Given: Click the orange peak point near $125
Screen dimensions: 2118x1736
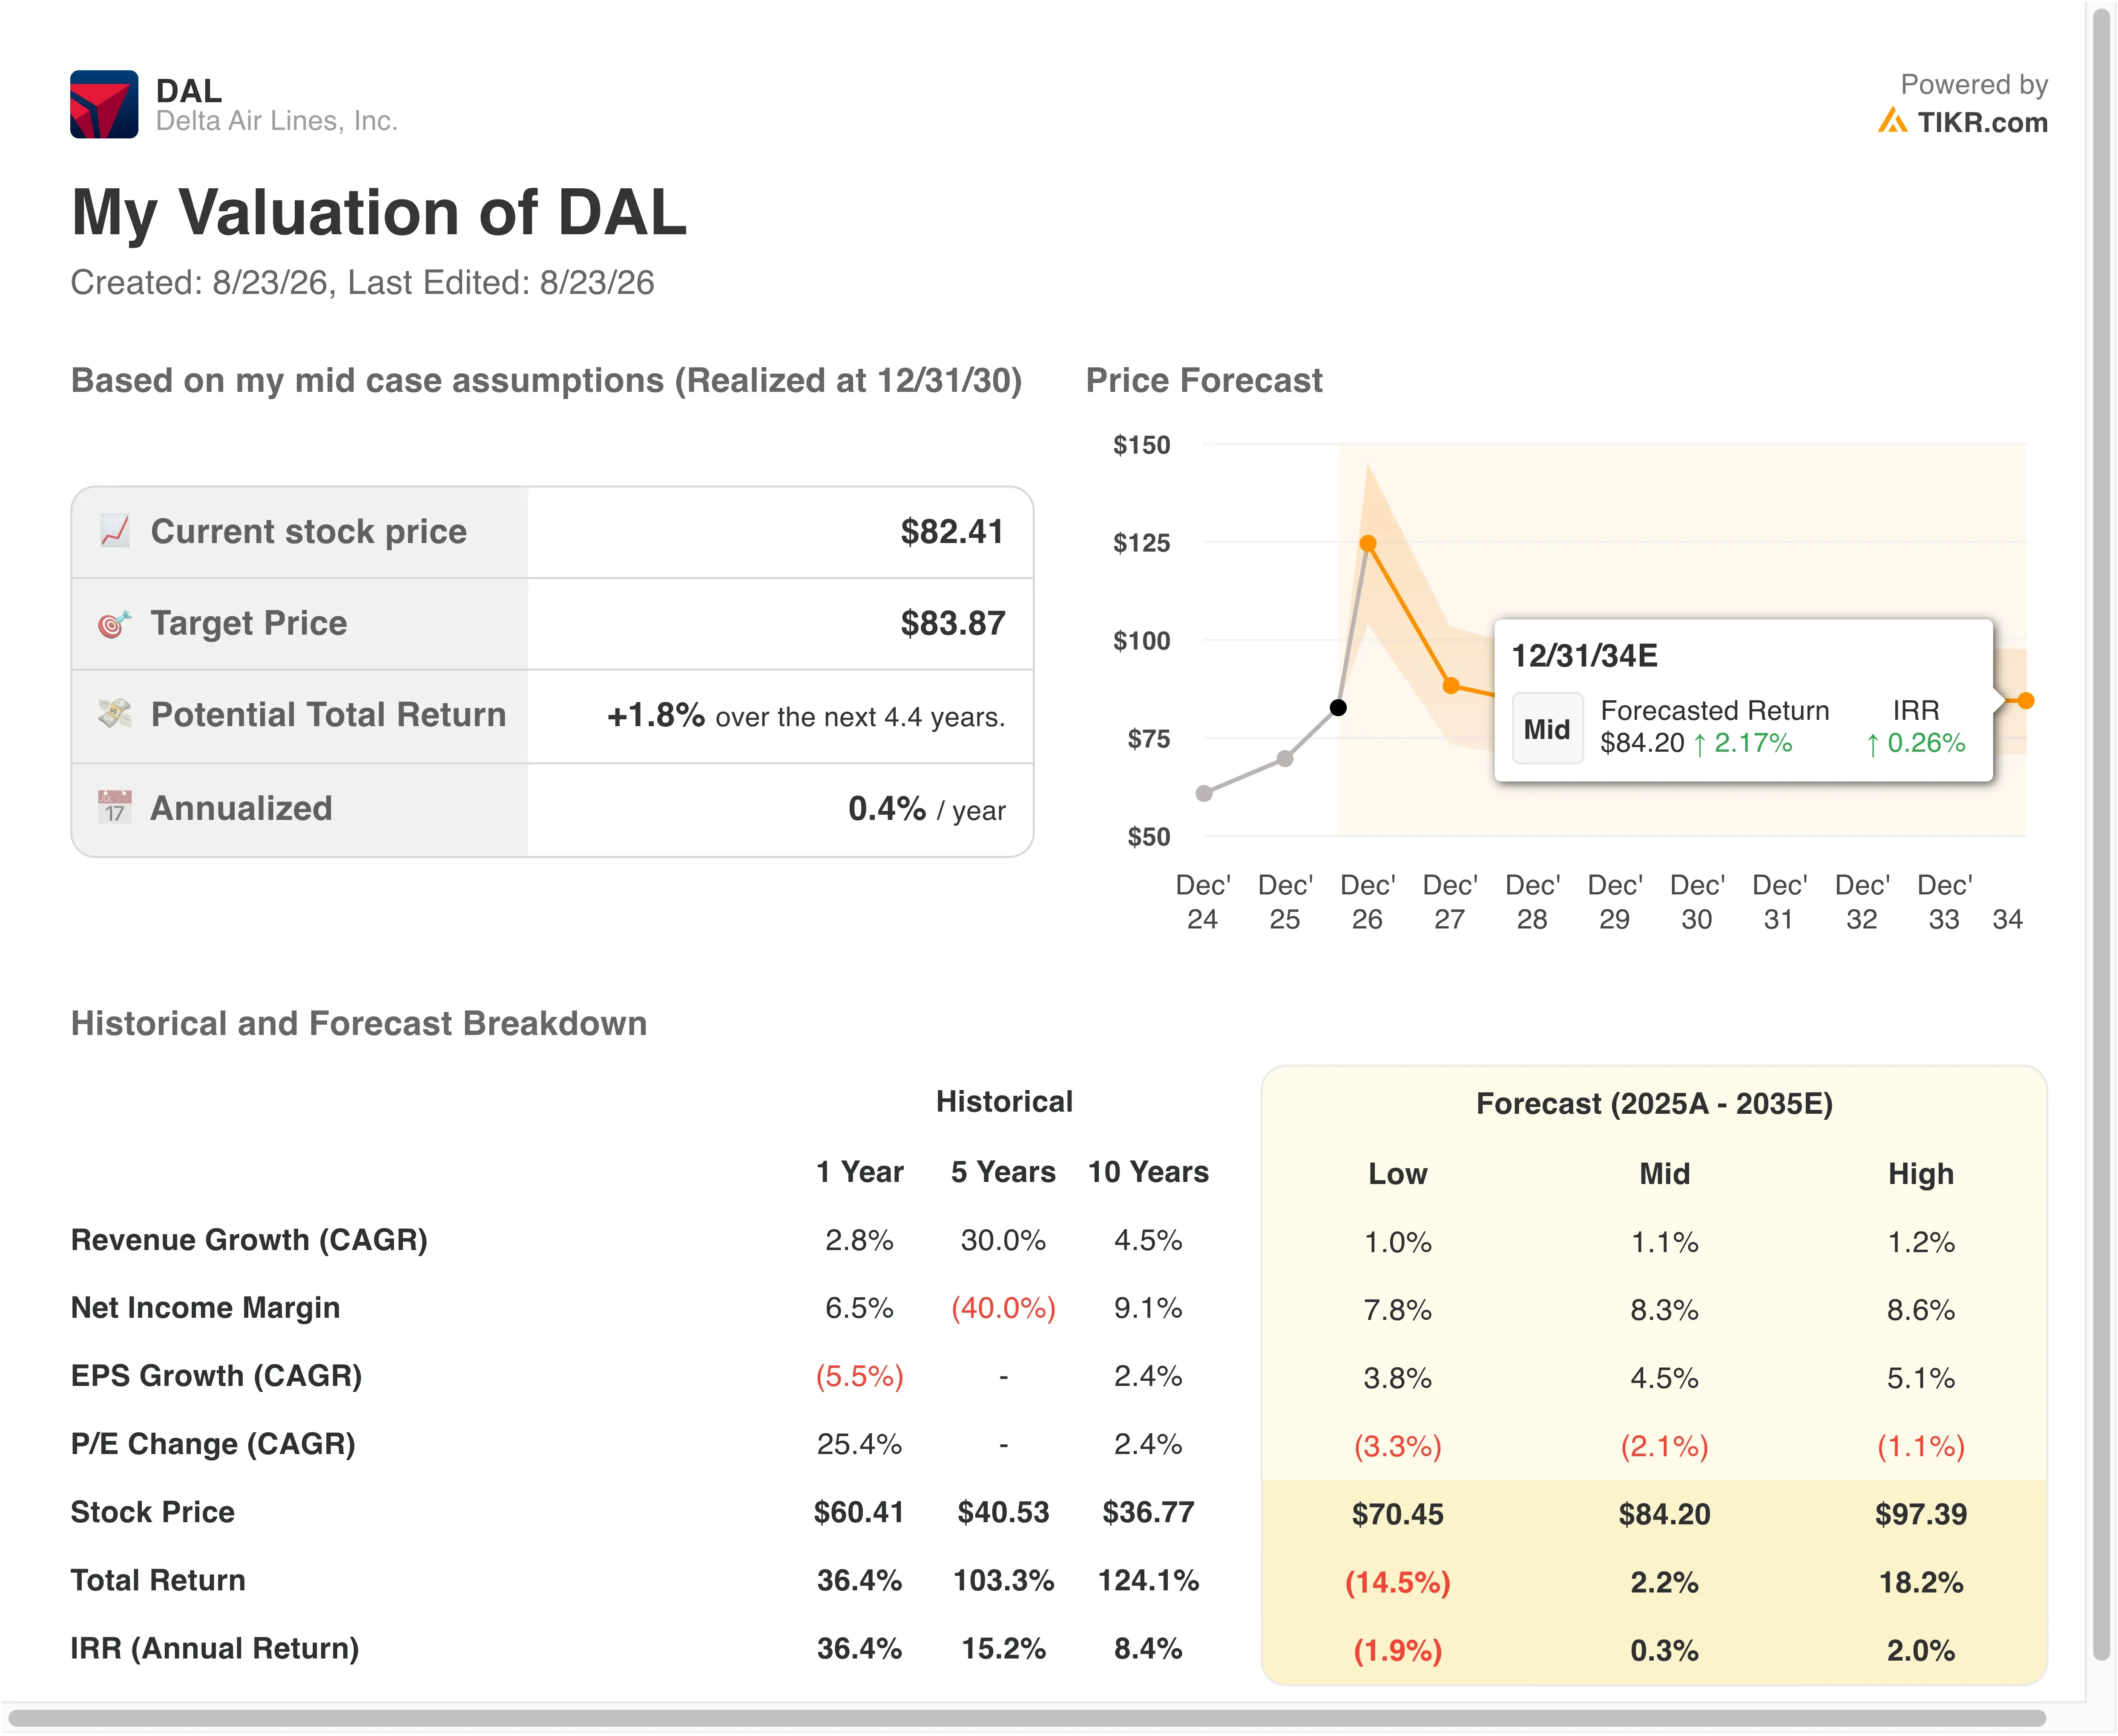Looking at the screenshot, I should (1368, 543).
